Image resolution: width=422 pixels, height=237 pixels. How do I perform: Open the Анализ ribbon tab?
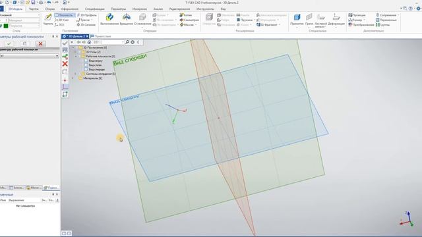(158, 9)
